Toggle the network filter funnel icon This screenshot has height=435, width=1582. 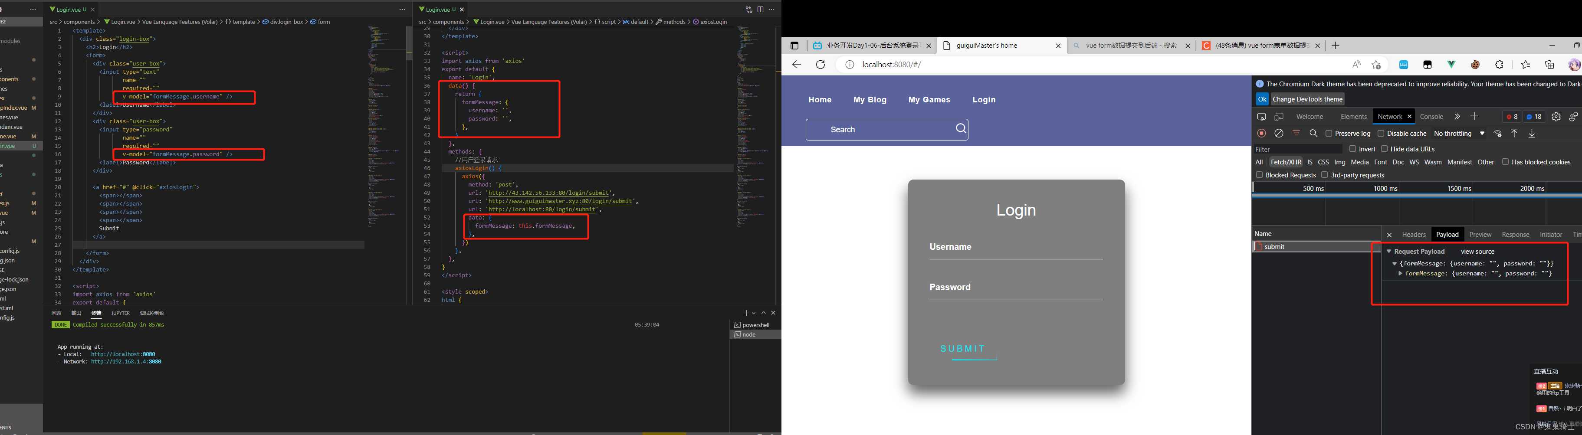pos(1296,133)
